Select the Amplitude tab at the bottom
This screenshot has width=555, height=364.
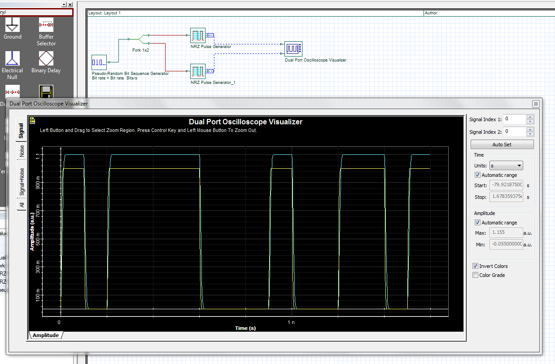point(45,335)
